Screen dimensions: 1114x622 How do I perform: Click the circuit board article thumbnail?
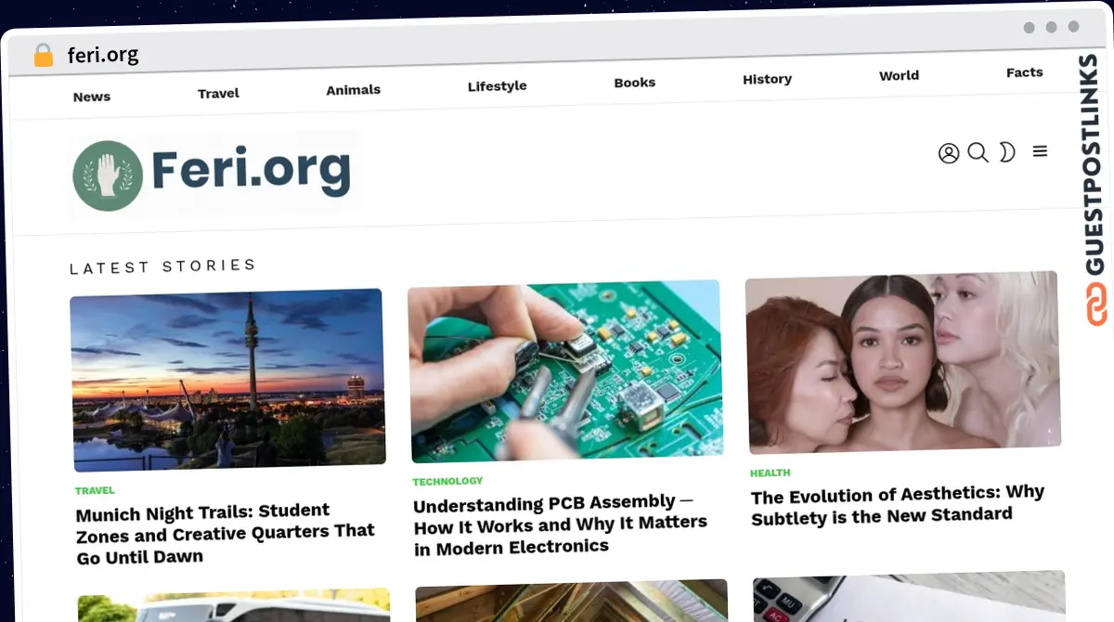pos(565,370)
